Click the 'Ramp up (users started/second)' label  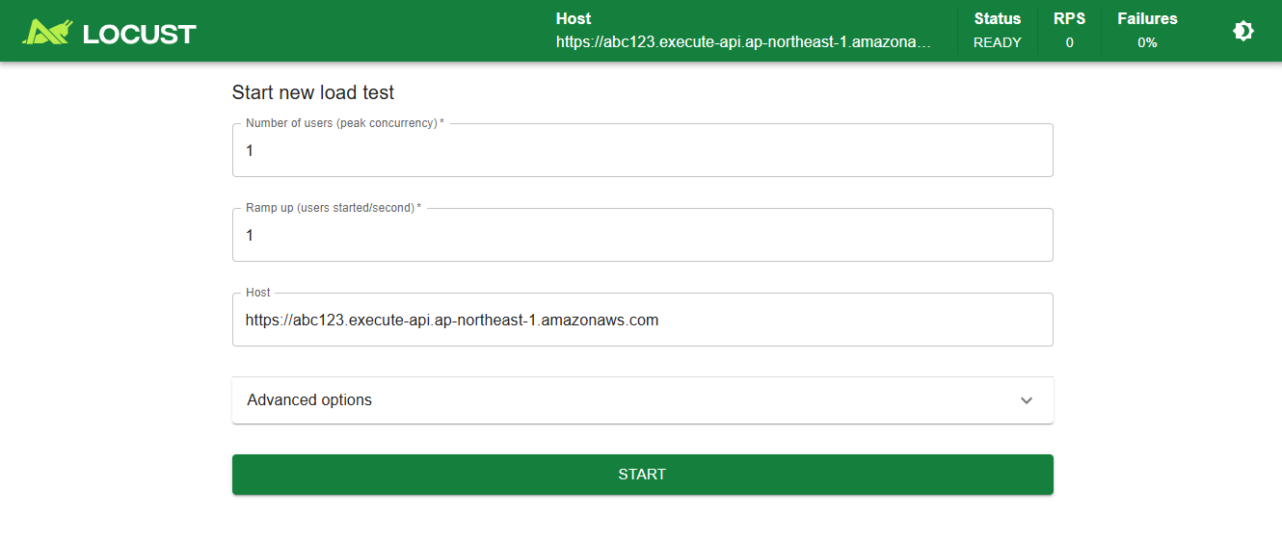[331, 208]
